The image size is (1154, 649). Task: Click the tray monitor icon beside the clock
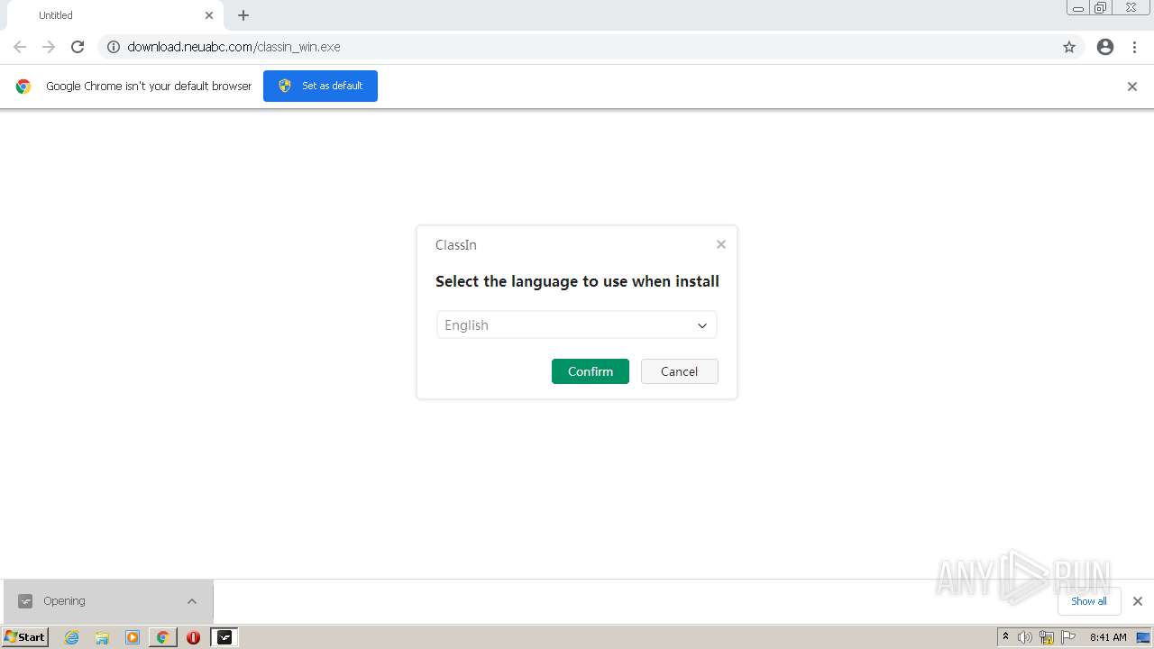(x=1143, y=637)
